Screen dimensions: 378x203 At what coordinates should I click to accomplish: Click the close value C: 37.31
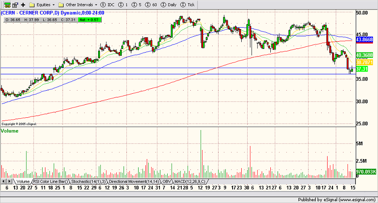coord(68,20)
